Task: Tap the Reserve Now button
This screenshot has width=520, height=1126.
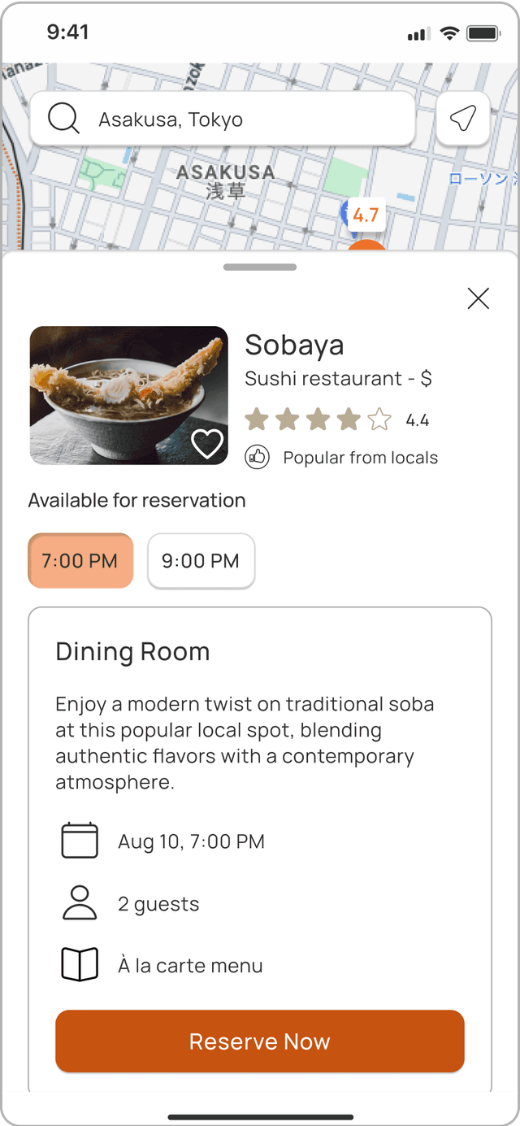Action: [260, 1041]
